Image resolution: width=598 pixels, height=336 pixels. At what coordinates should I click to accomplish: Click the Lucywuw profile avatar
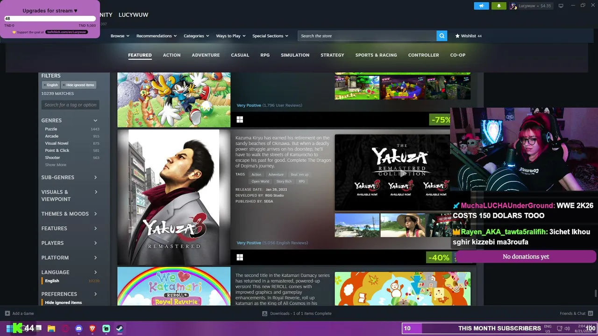513,6
